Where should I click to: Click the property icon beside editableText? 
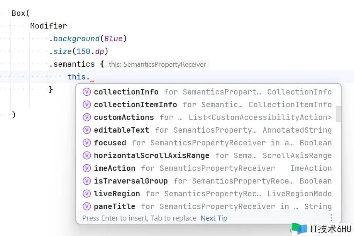click(x=87, y=130)
